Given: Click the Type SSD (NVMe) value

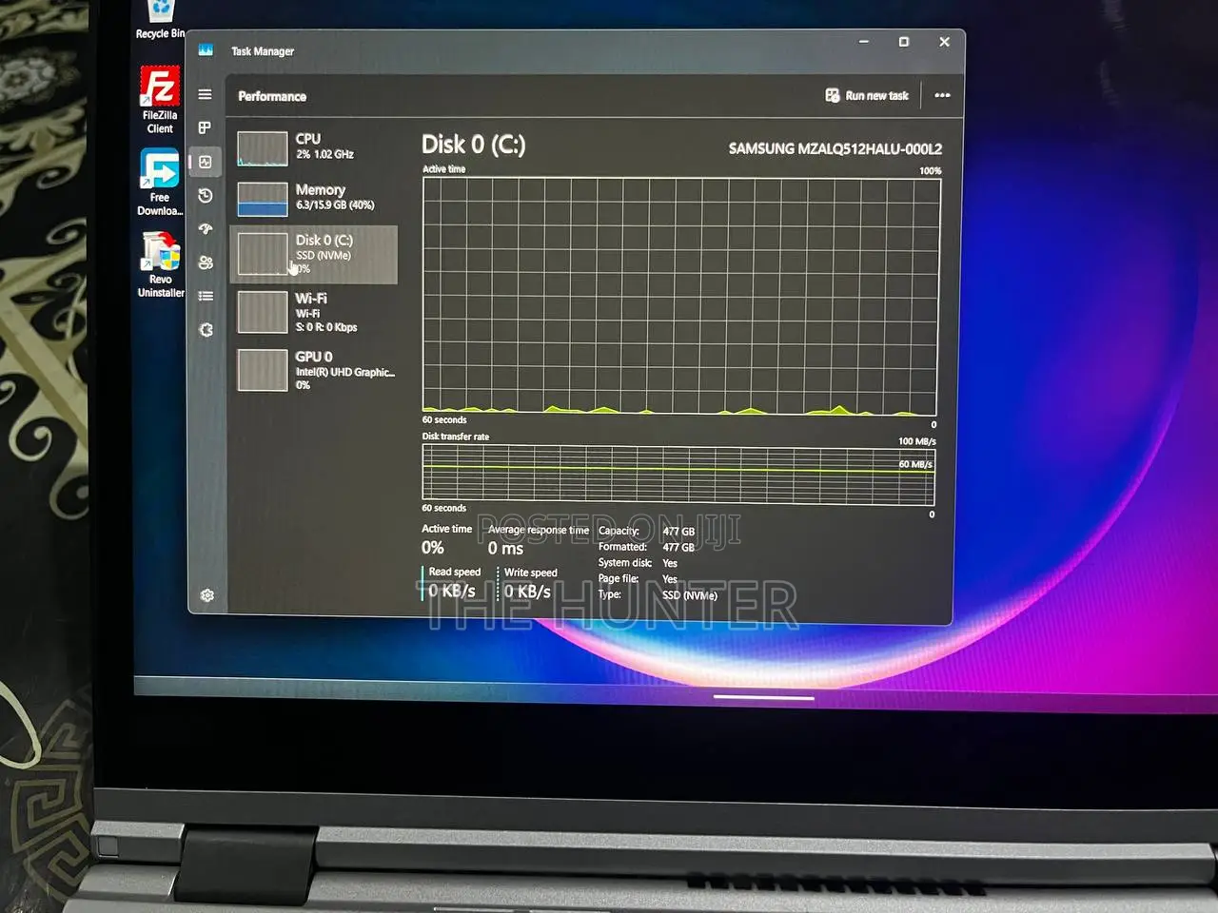Looking at the screenshot, I should (690, 595).
